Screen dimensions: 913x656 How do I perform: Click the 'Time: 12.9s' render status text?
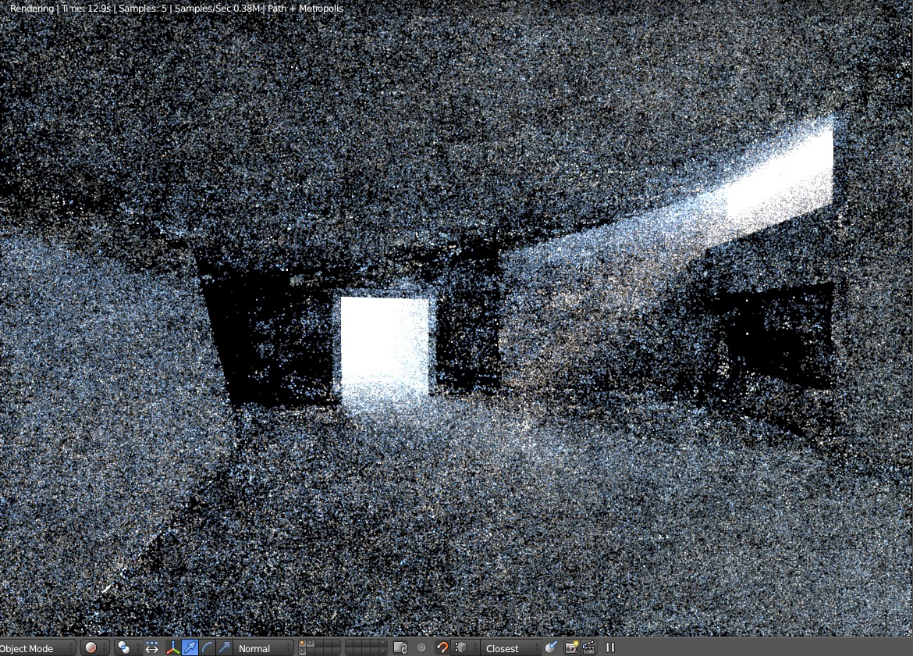tap(86, 9)
